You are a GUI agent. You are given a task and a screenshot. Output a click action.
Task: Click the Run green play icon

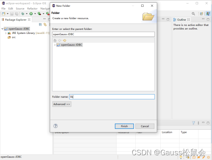31,14
